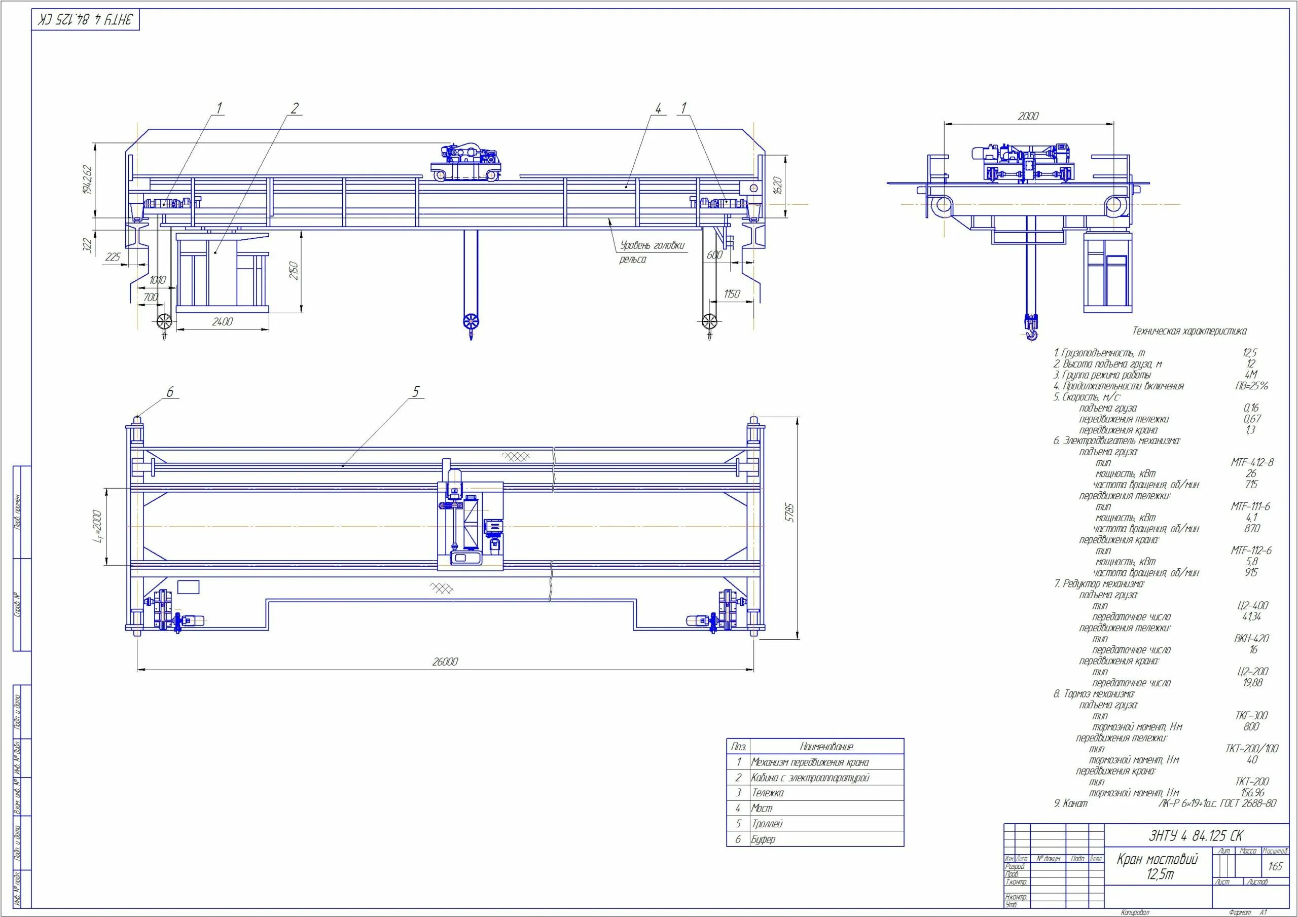Click the 1:65 scale cell in title block
The image size is (1298, 917).
(x=1275, y=866)
